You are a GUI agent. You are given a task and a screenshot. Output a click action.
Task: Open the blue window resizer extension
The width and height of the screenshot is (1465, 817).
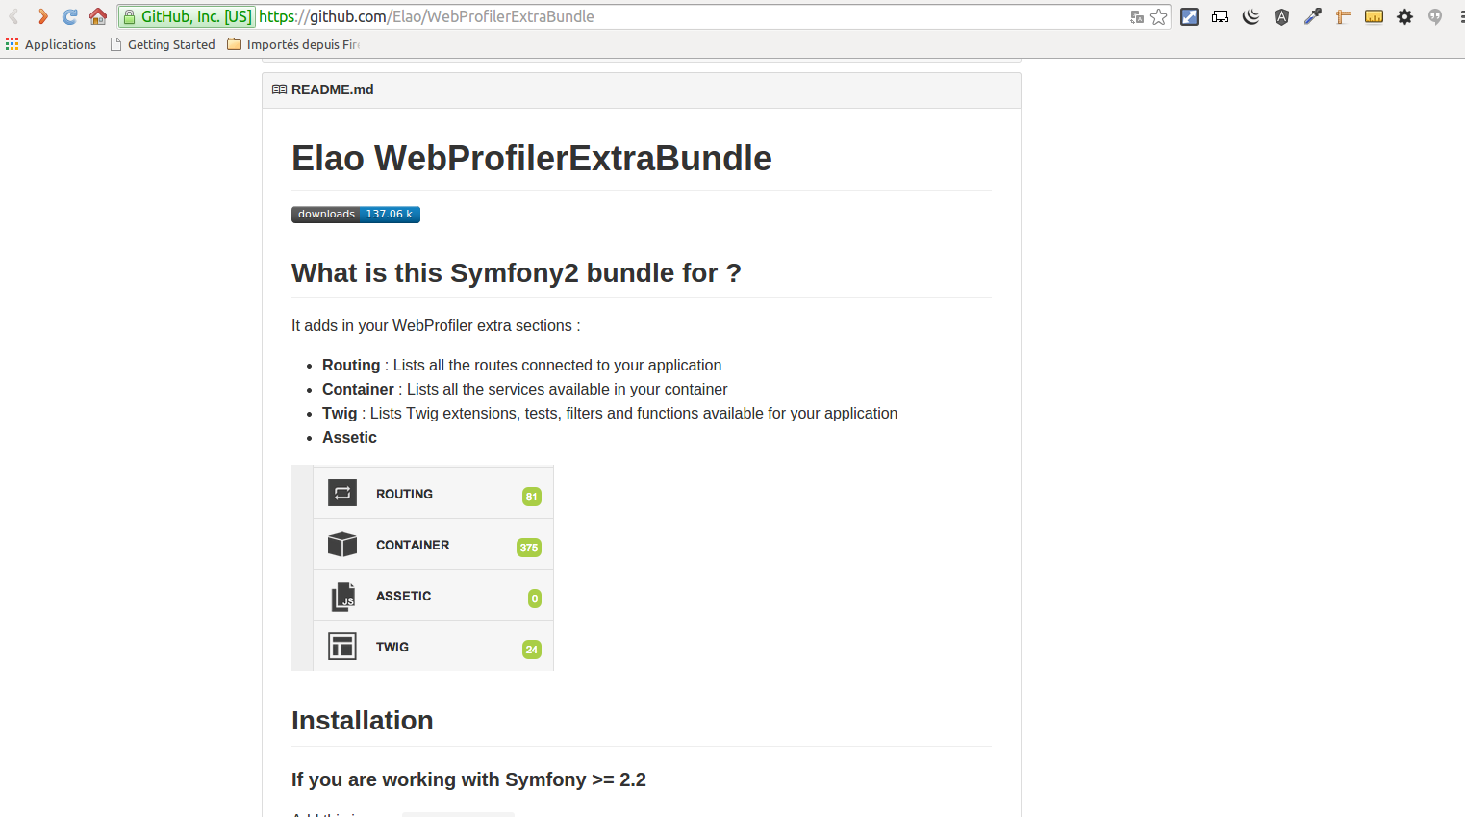1190,16
